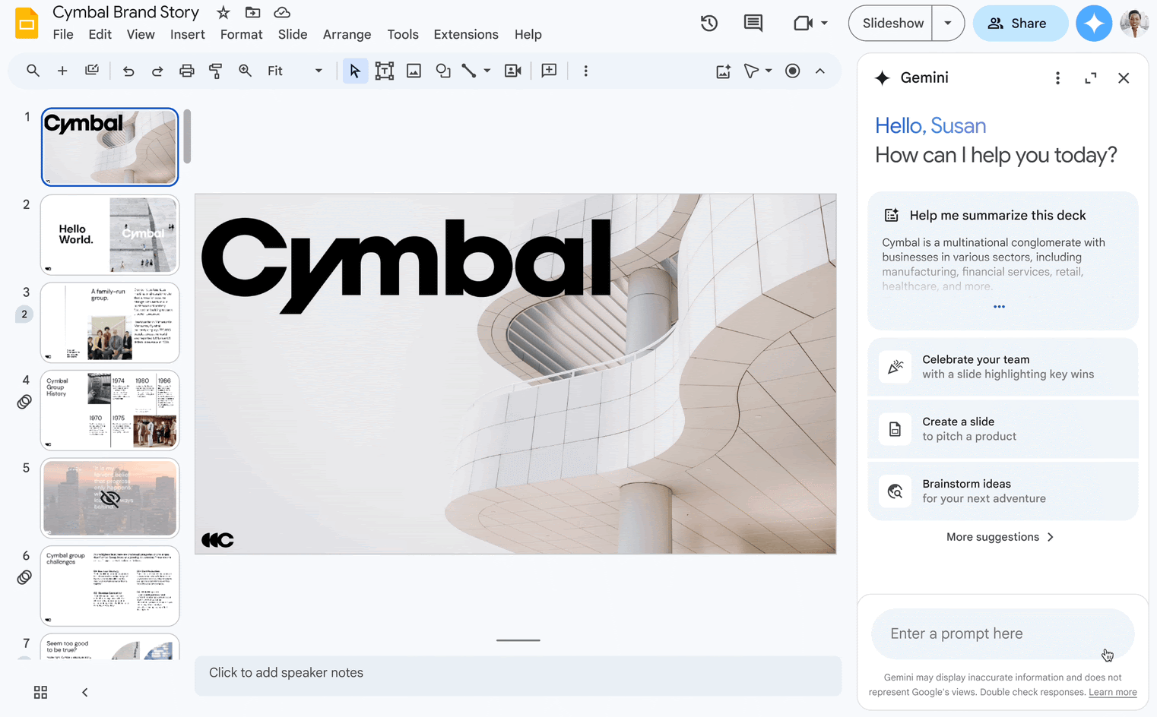
Task: Click the Enter a prompt here field
Action: pyautogui.click(x=1002, y=633)
